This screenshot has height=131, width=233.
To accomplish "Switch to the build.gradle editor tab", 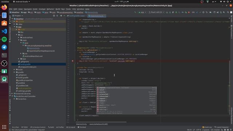I will pyautogui.click(x=76, y=16).
